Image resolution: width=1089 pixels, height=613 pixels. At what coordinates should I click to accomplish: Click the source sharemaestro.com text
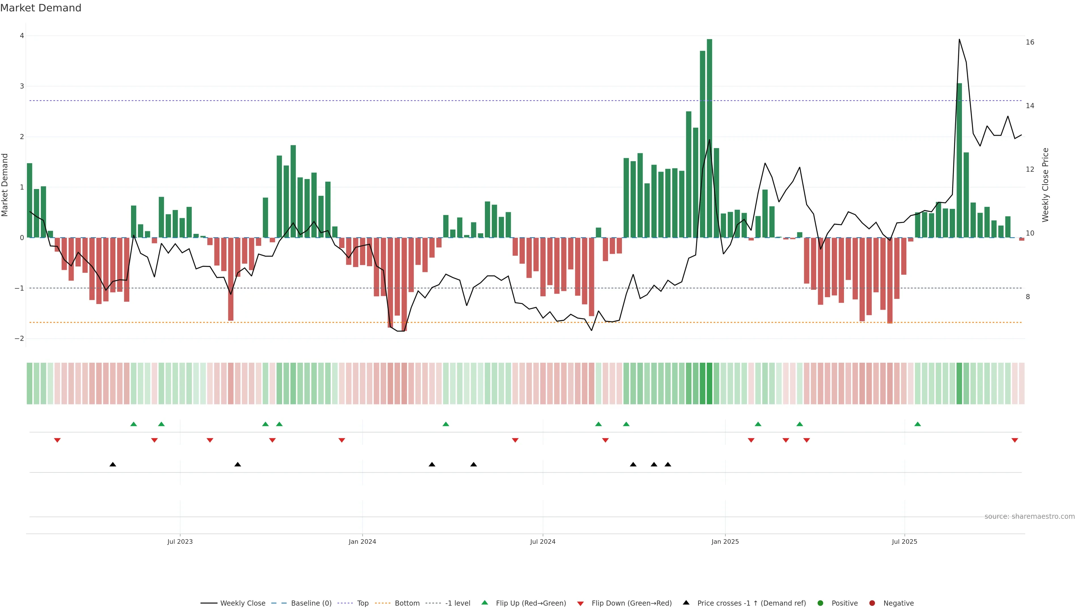click(x=1029, y=516)
